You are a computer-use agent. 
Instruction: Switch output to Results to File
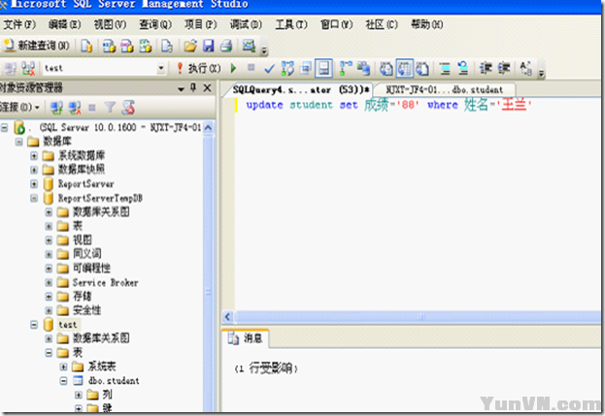coord(422,69)
